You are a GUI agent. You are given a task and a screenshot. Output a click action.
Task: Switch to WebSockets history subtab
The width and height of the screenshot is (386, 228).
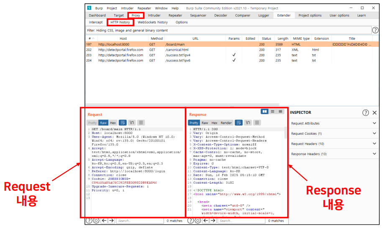click(153, 22)
